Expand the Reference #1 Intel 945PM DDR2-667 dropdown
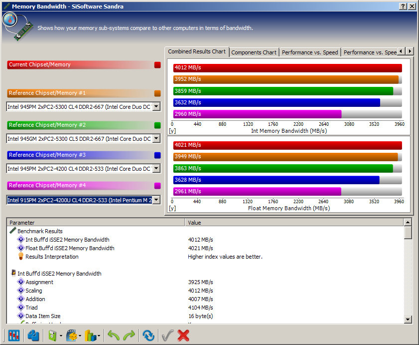The height and width of the screenshot is (345, 419). [x=156, y=107]
